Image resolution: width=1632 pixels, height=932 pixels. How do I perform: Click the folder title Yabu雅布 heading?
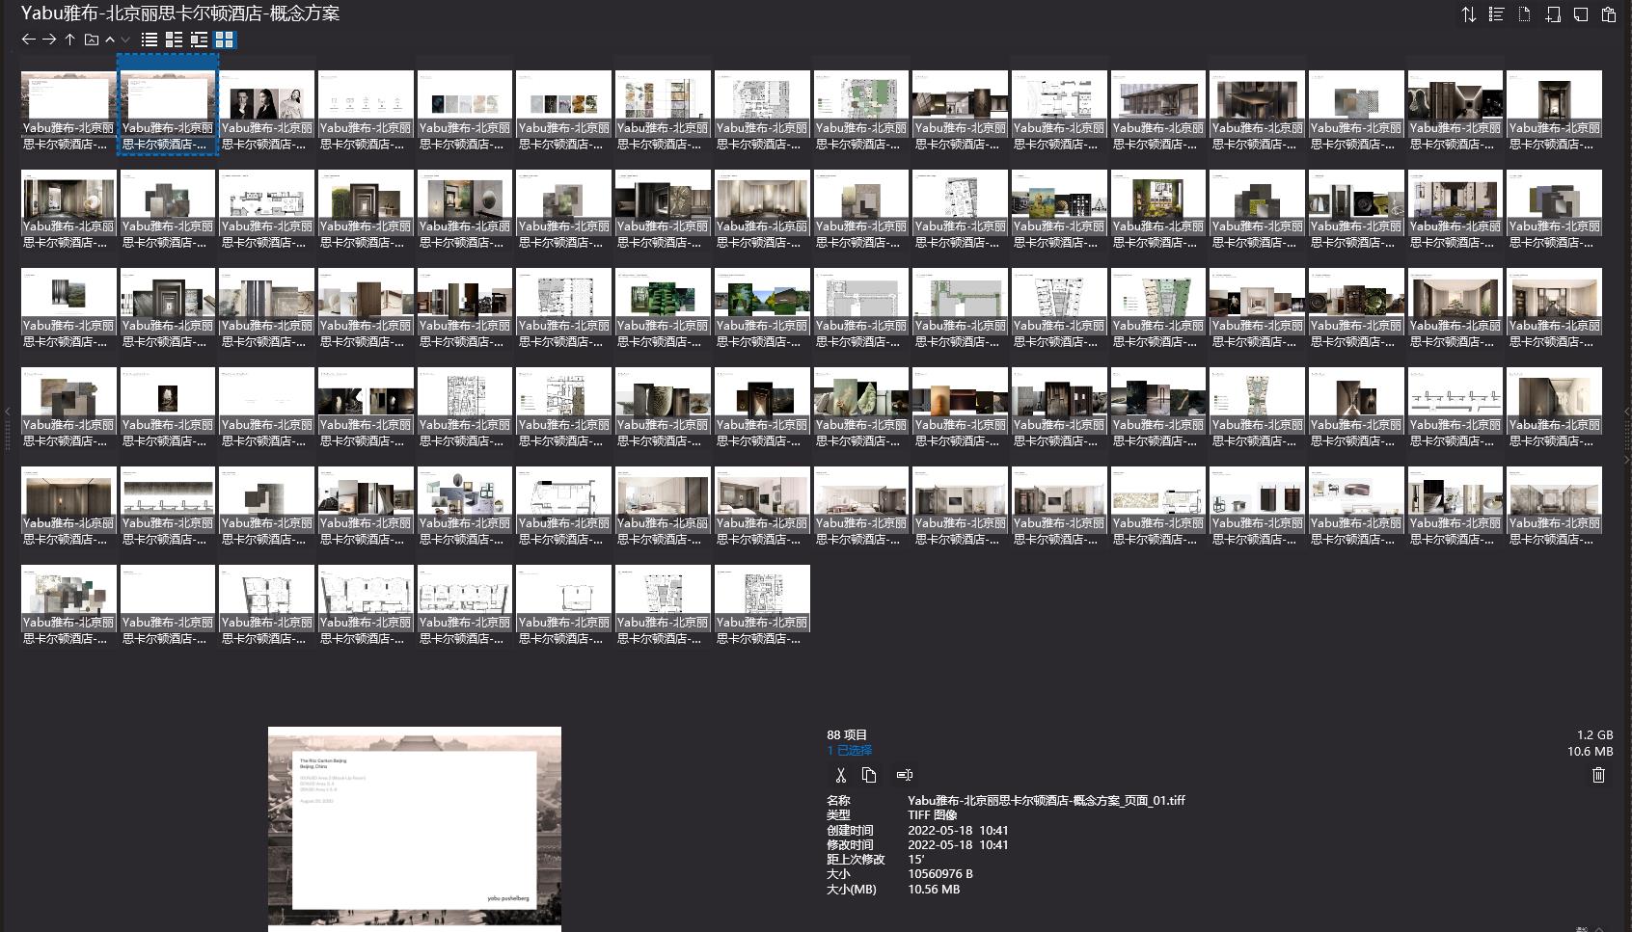pyautogui.click(x=180, y=13)
